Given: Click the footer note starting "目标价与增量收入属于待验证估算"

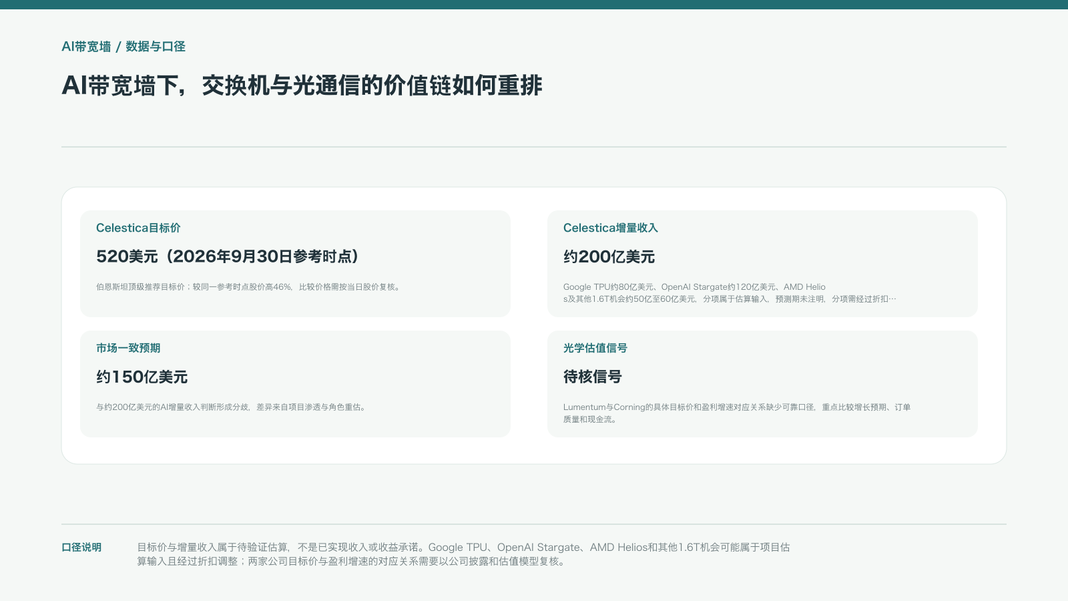Looking at the screenshot, I should (x=463, y=554).
